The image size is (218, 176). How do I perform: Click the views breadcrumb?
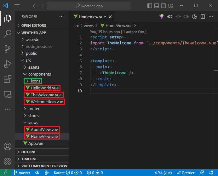click(89, 26)
